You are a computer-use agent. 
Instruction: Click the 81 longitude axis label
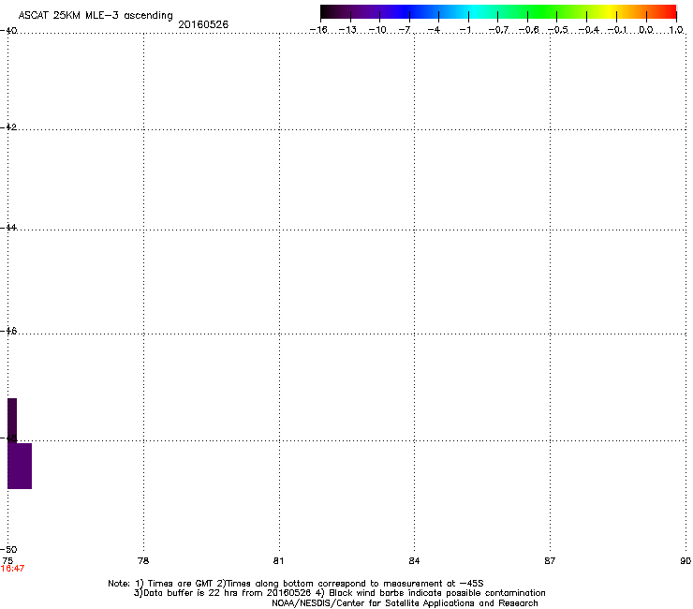point(278,561)
